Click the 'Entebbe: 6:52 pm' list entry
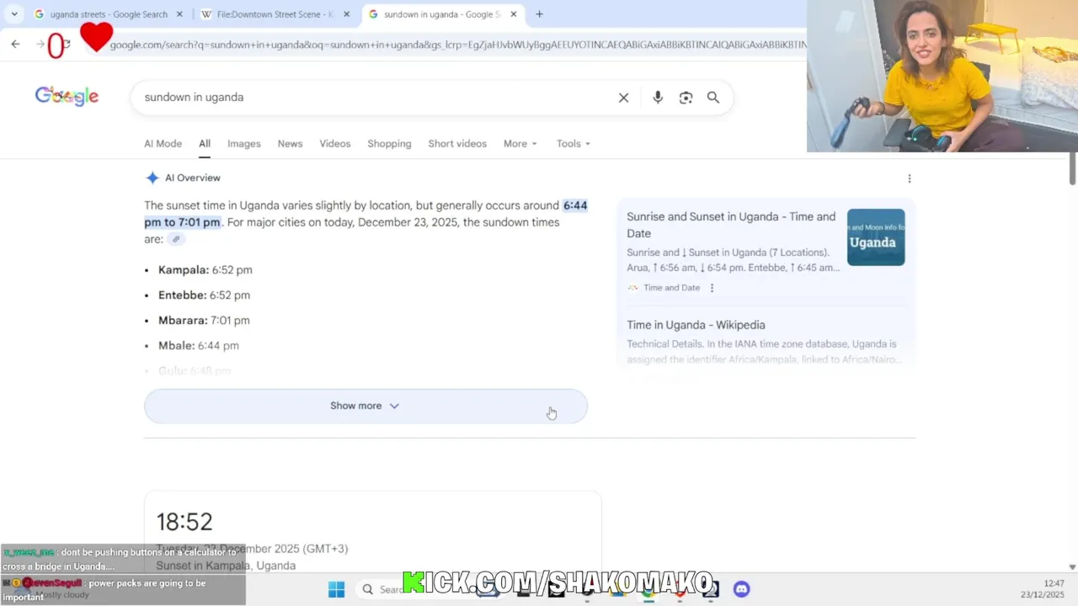 [204, 295]
